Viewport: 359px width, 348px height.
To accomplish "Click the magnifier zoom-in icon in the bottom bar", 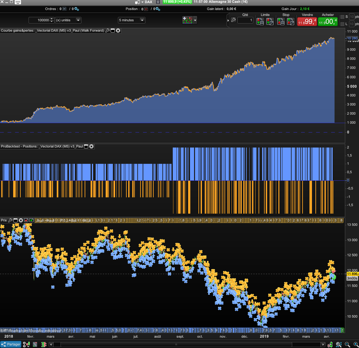I will click(355, 344).
